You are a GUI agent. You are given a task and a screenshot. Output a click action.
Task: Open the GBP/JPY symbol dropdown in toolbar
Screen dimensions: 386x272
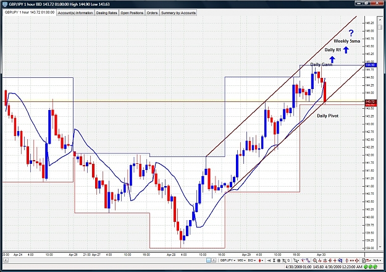(227, 260)
